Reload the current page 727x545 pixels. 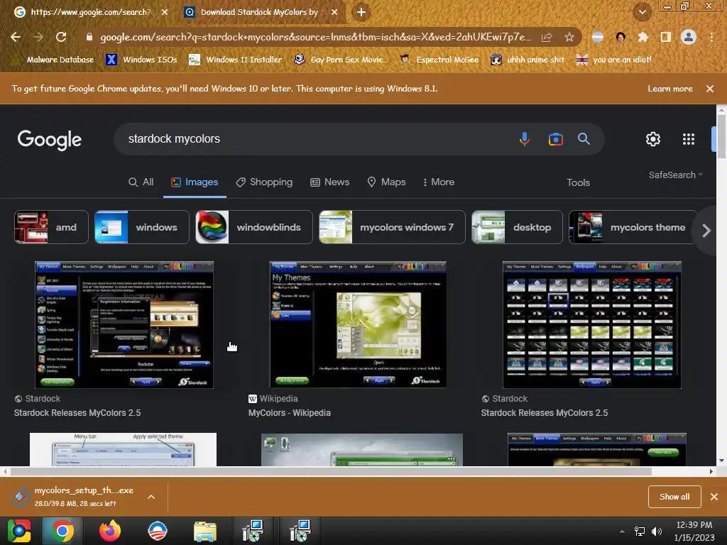coord(61,37)
